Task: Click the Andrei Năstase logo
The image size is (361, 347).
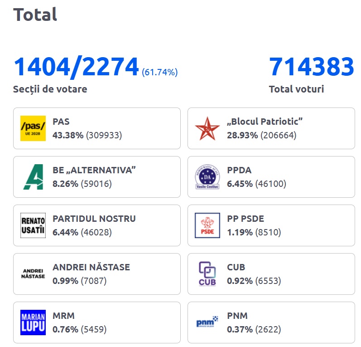Action: tap(33, 274)
